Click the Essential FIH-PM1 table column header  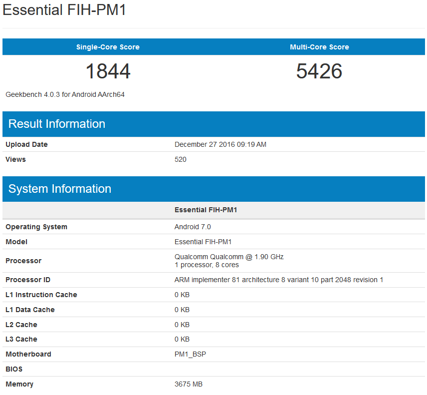206,210
